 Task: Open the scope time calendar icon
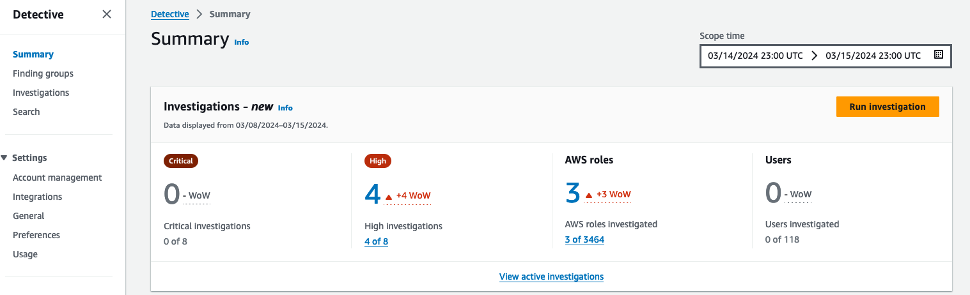(938, 55)
